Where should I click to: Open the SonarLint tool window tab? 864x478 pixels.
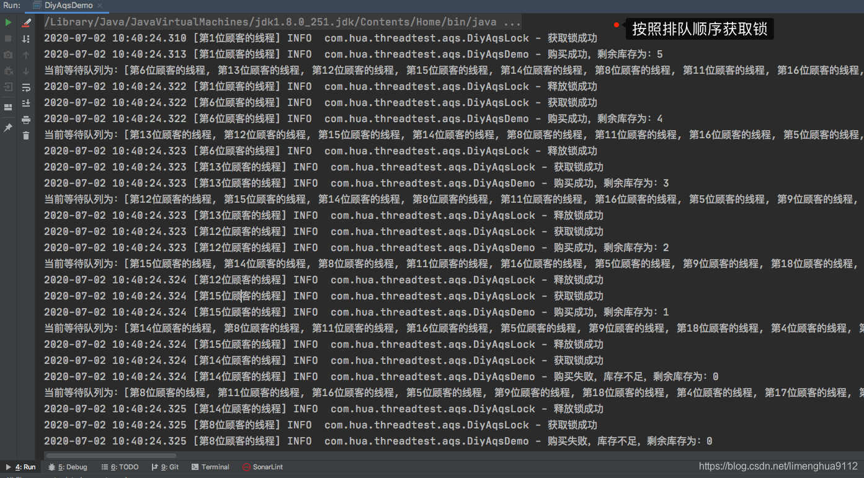click(262, 467)
